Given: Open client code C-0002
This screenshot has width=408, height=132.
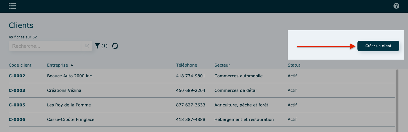Looking at the screenshot, I should coord(17,76).
